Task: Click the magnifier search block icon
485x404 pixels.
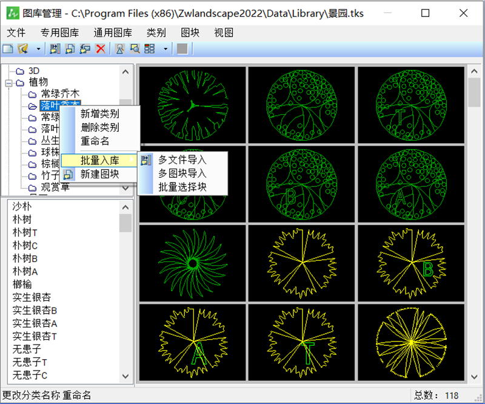Action: pos(120,49)
